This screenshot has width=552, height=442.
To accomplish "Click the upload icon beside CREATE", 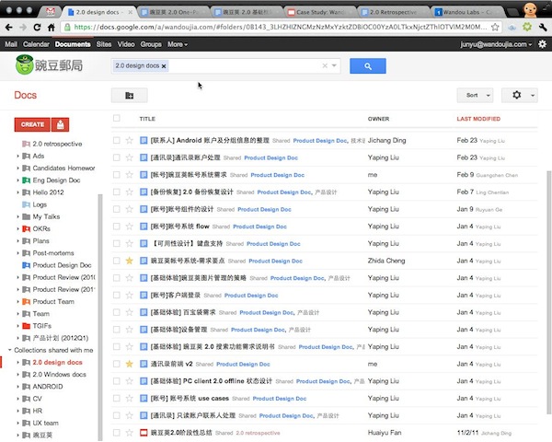I will tap(60, 124).
